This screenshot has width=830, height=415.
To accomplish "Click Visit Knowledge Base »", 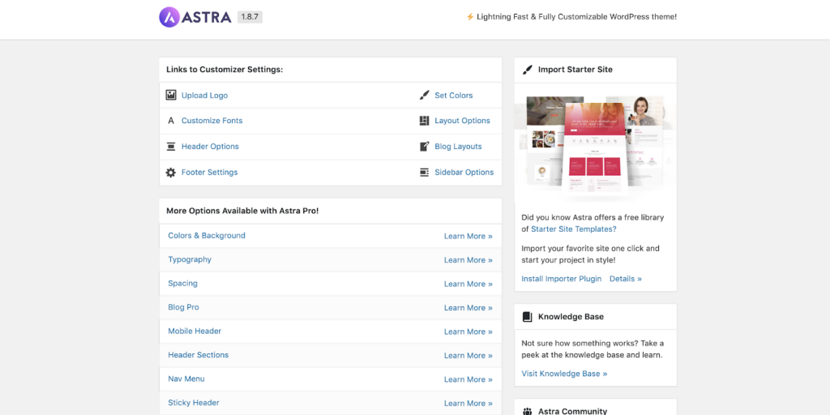I will tap(564, 374).
